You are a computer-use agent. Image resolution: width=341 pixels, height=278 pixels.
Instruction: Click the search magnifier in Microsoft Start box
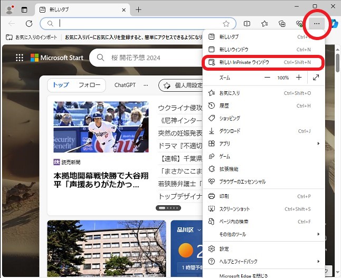[x=100, y=57]
